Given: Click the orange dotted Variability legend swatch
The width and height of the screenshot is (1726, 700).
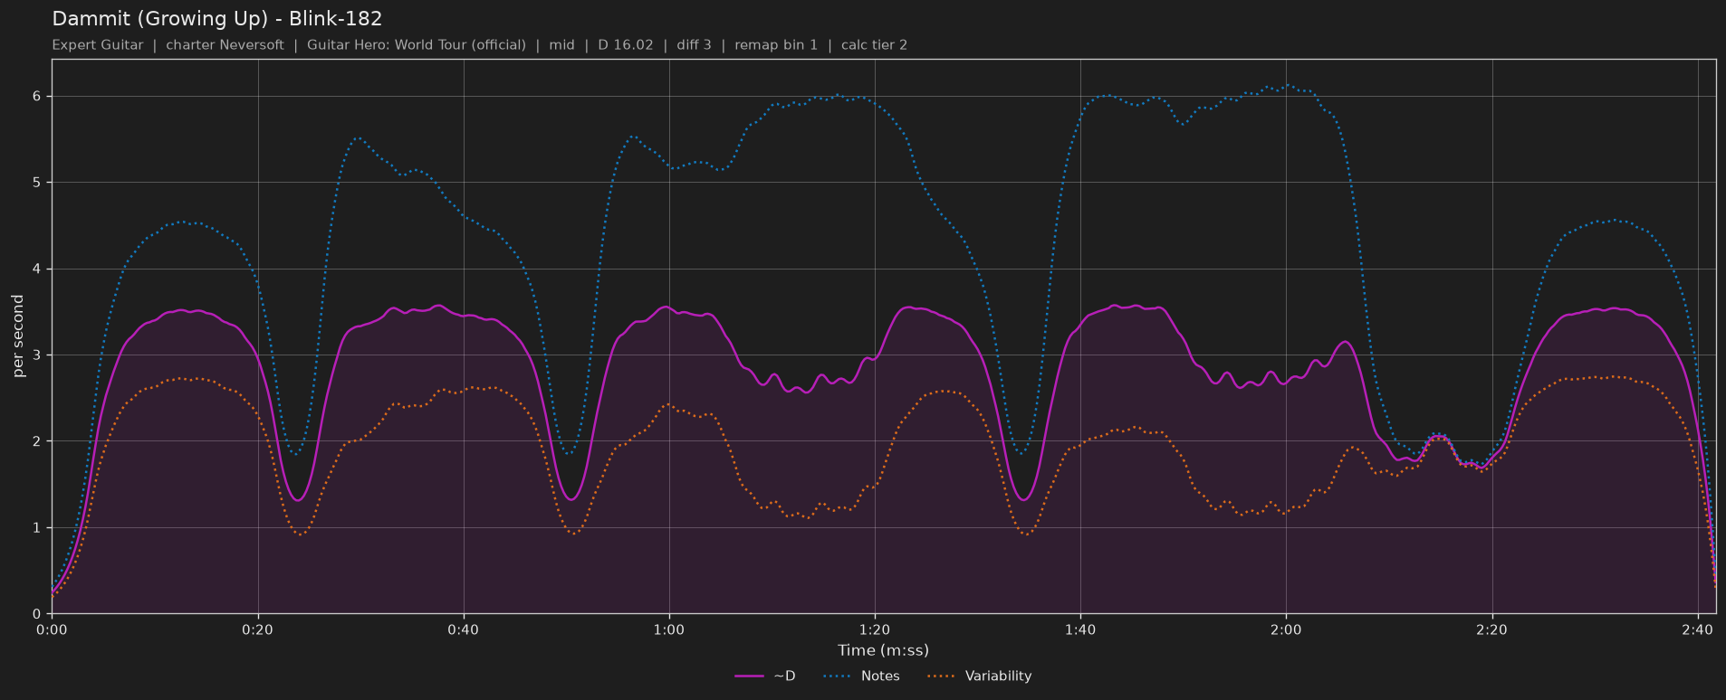Looking at the screenshot, I should (942, 676).
